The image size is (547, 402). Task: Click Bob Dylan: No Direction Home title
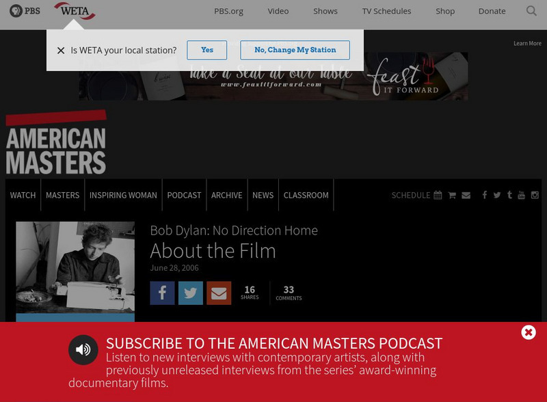pos(234,230)
